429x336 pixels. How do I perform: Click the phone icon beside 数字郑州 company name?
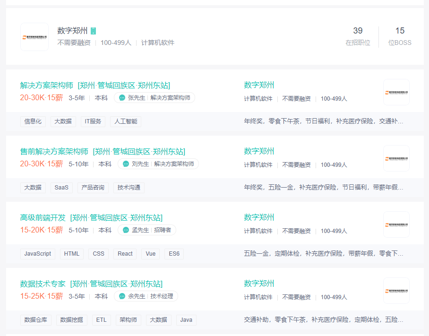(94, 31)
